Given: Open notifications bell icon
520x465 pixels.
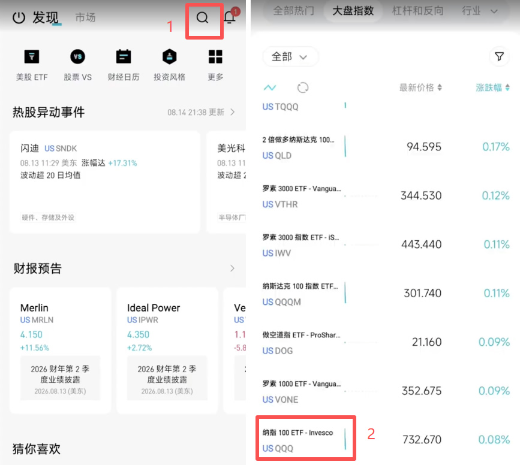Looking at the screenshot, I should [x=230, y=17].
